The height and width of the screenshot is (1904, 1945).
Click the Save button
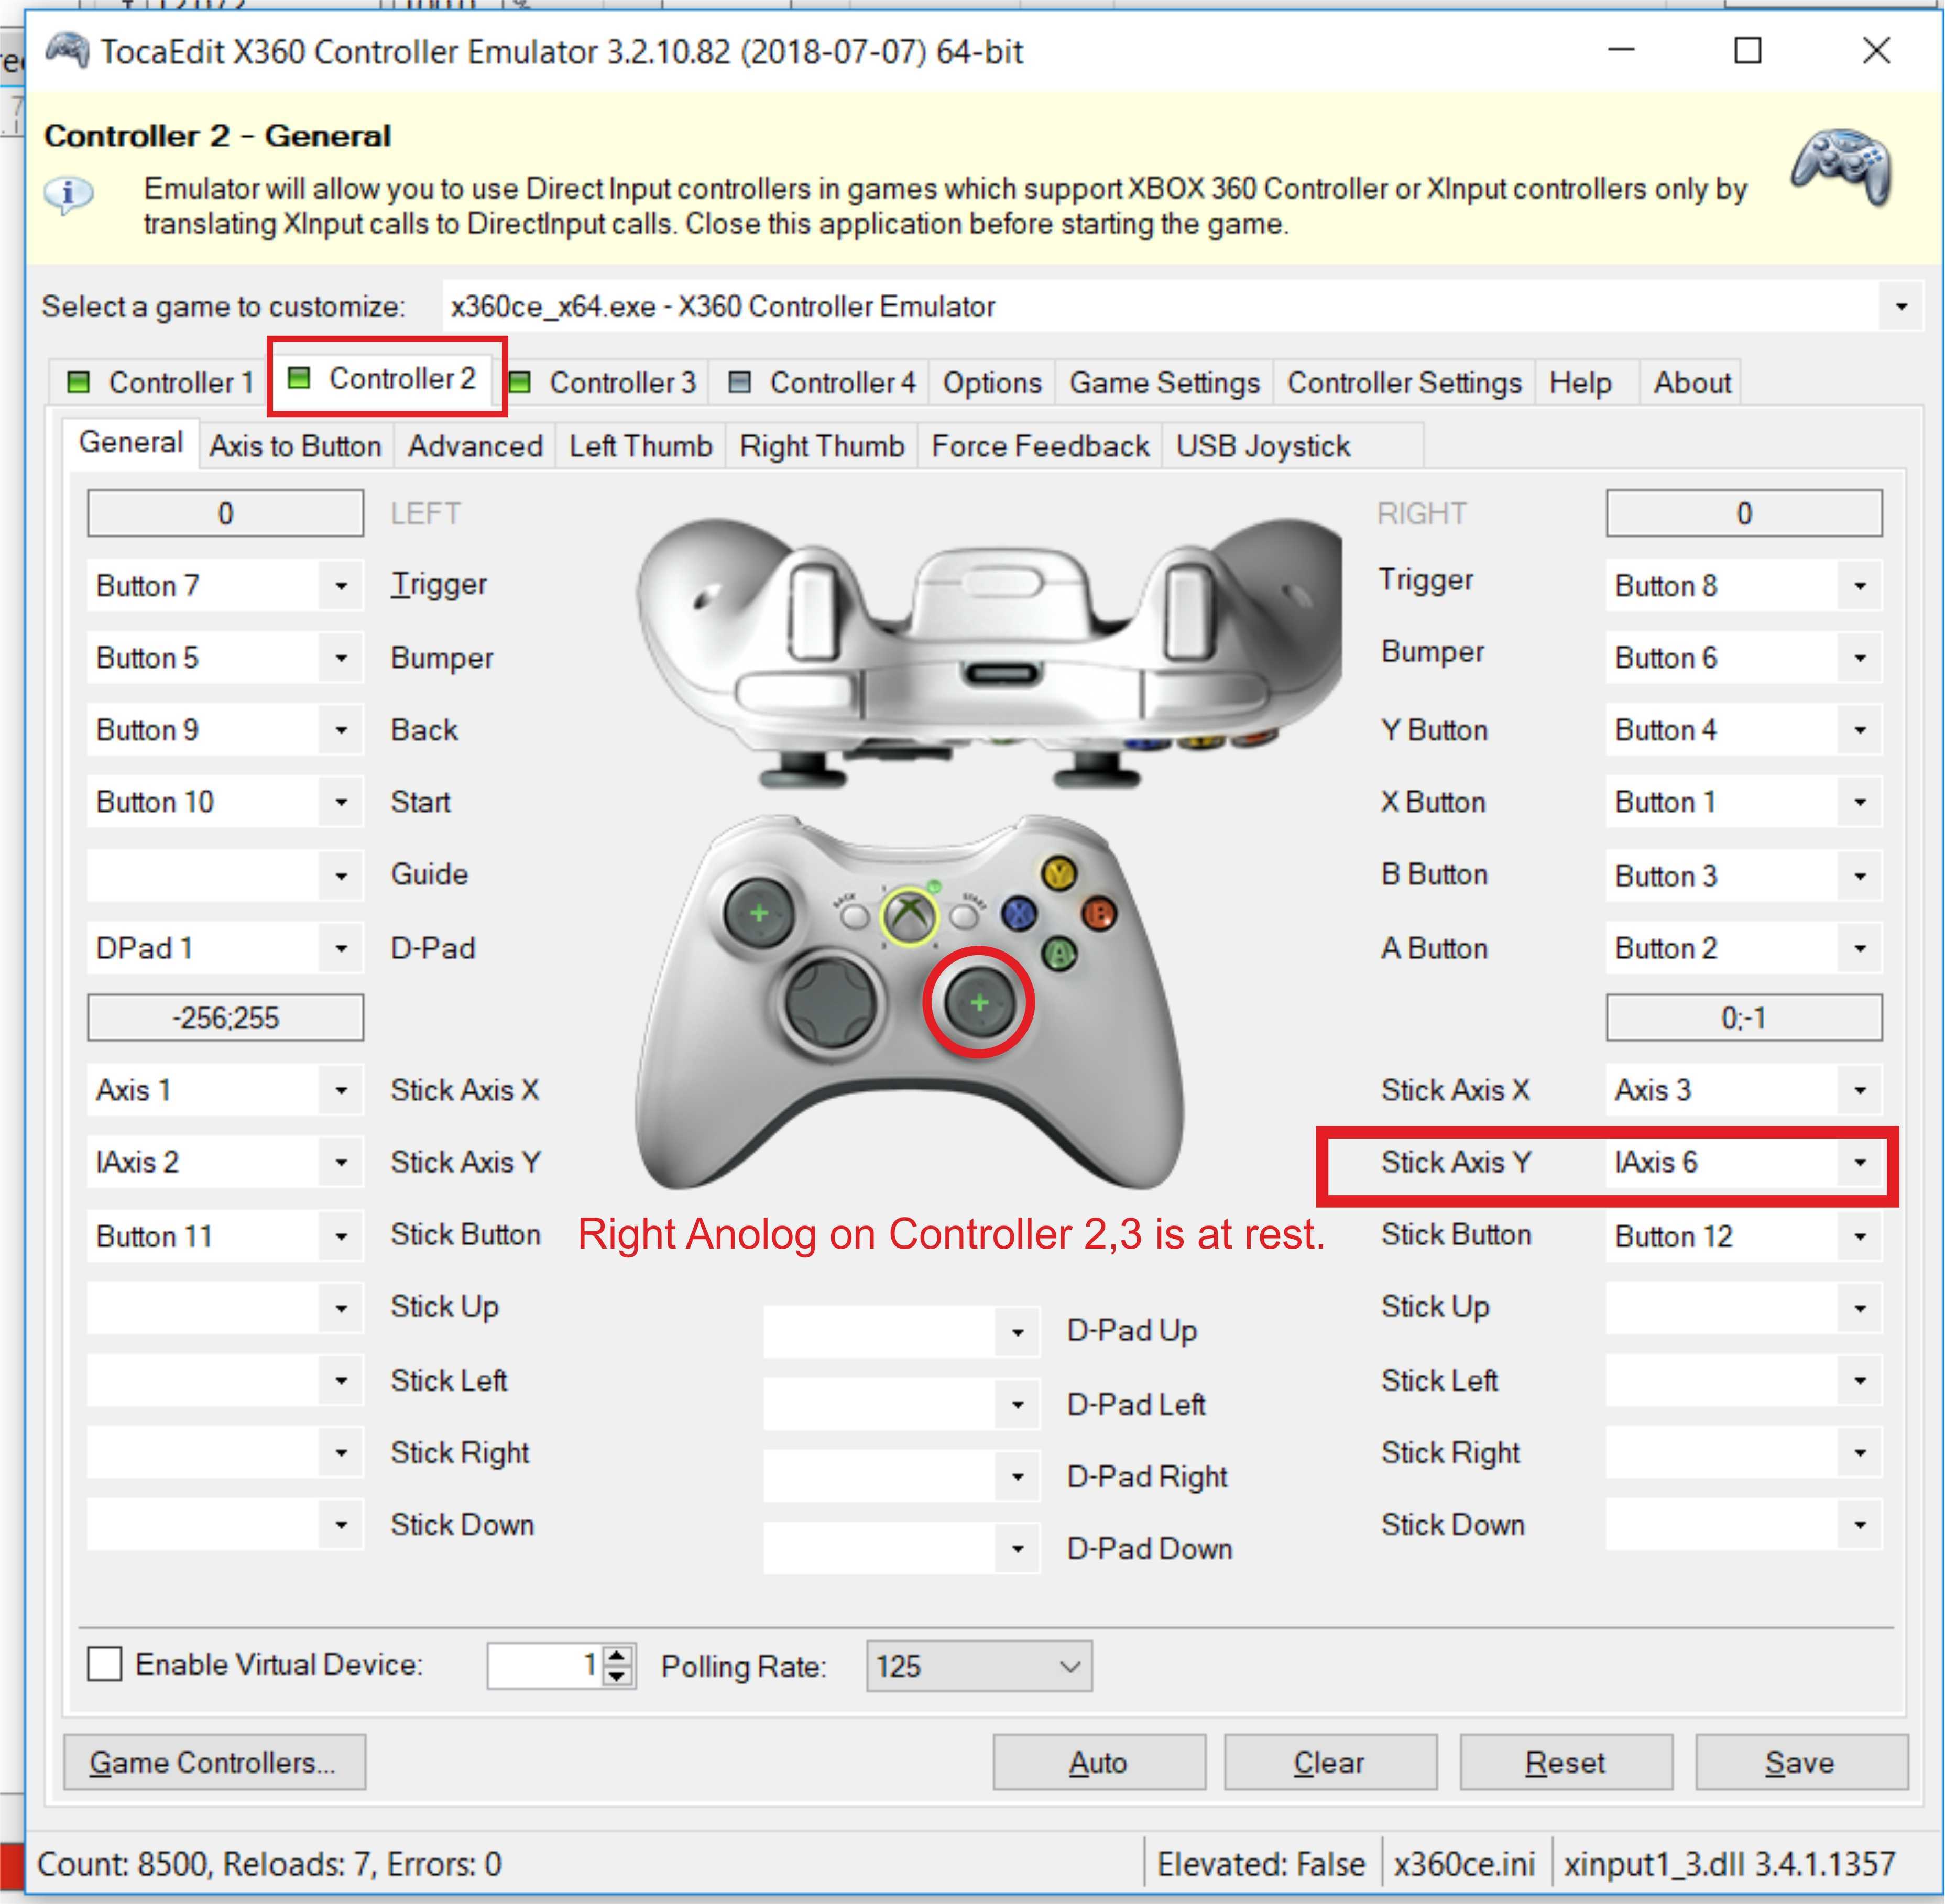click(x=1801, y=1762)
